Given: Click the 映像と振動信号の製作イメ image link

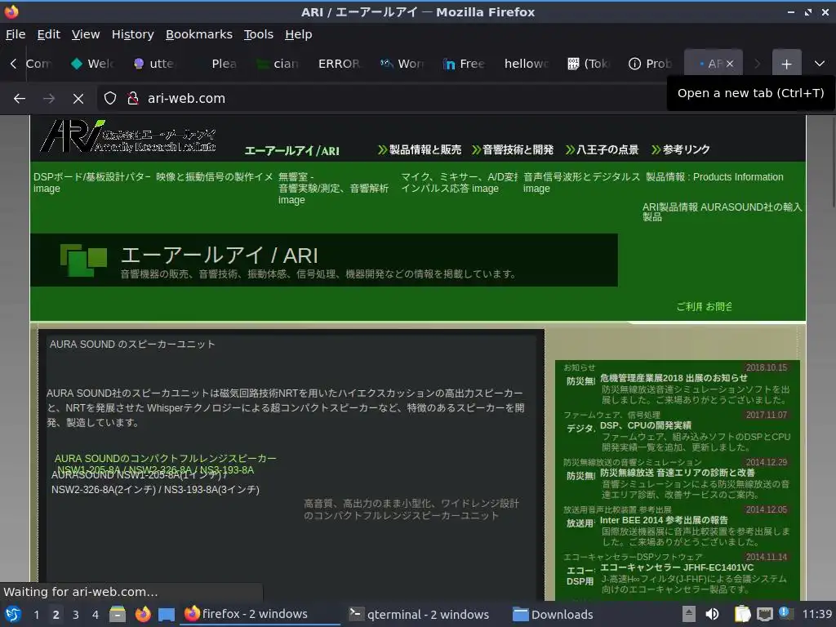Looking at the screenshot, I should click(215, 177).
